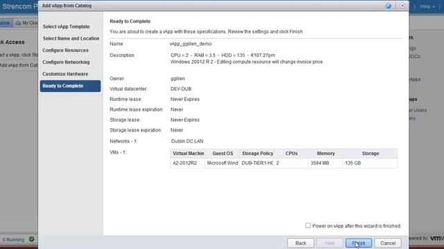Sort by the Memory column header
This screenshot has width=444, height=249.
[325, 154]
